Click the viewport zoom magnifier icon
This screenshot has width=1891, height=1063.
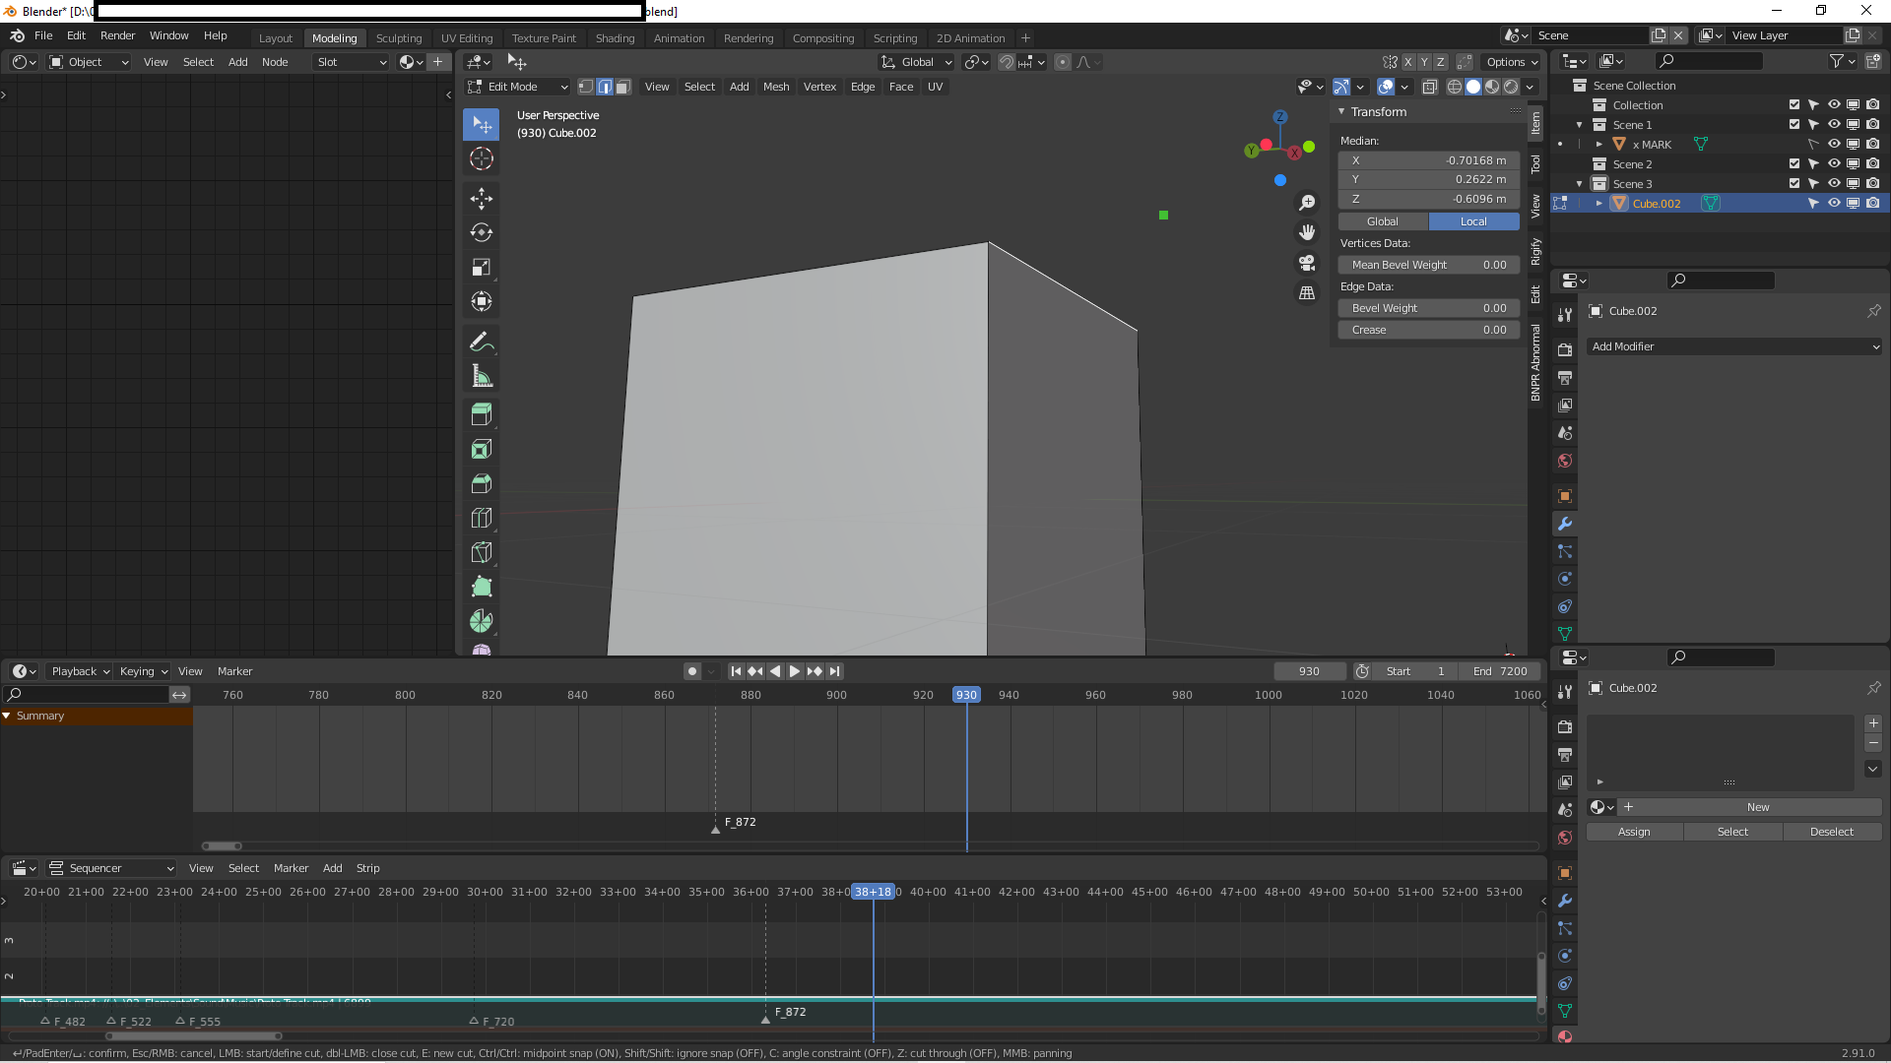click(1307, 203)
